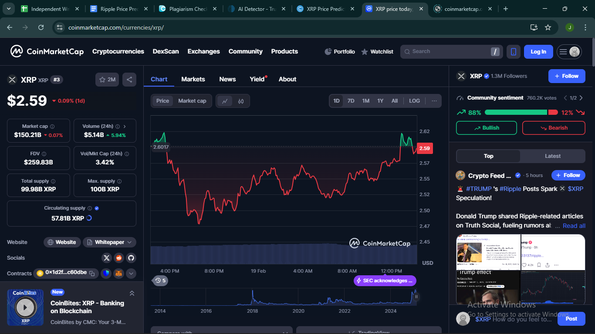Follow XRP with the Follow button
Screen dimensions: 595x334
pos(567,76)
